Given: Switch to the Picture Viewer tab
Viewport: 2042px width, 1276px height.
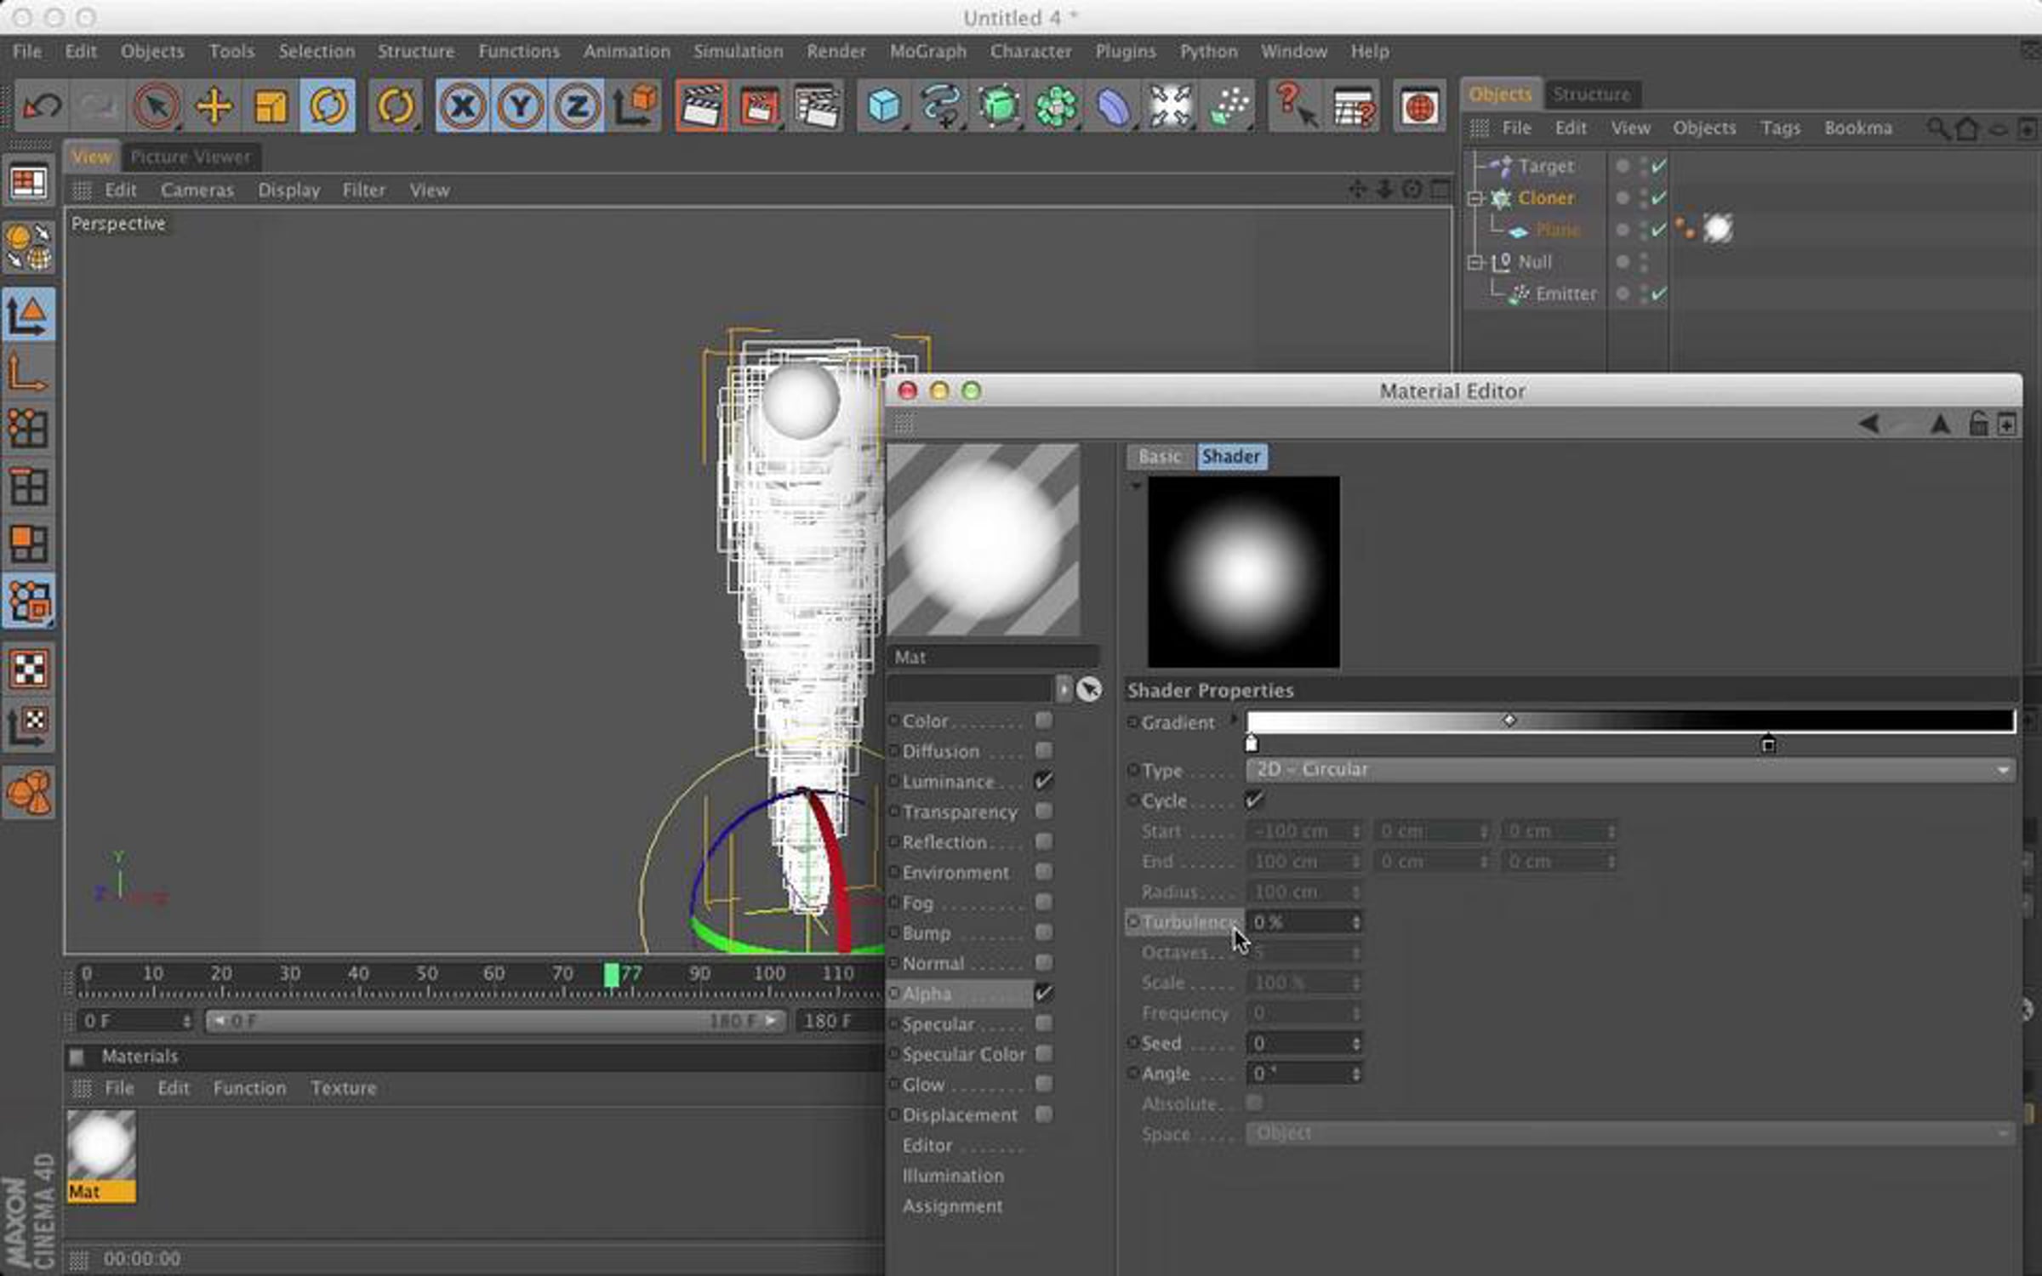Looking at the screenshot, I should 191,157.
